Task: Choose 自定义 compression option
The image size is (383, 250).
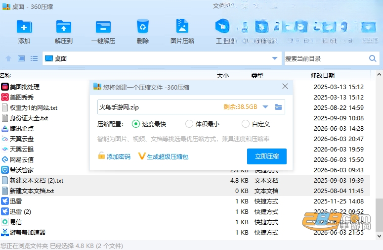Action: click(255, 124)
